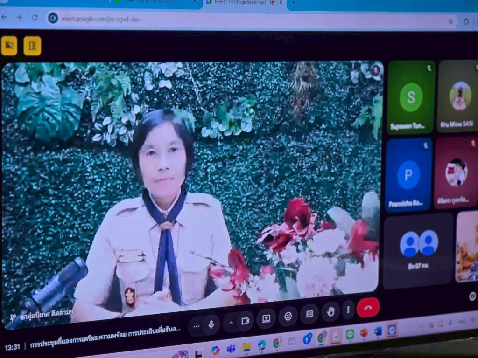Hang up with red leave call button
Image resolution: width=478 pixels, height=358 pixels.
[368, 307]
